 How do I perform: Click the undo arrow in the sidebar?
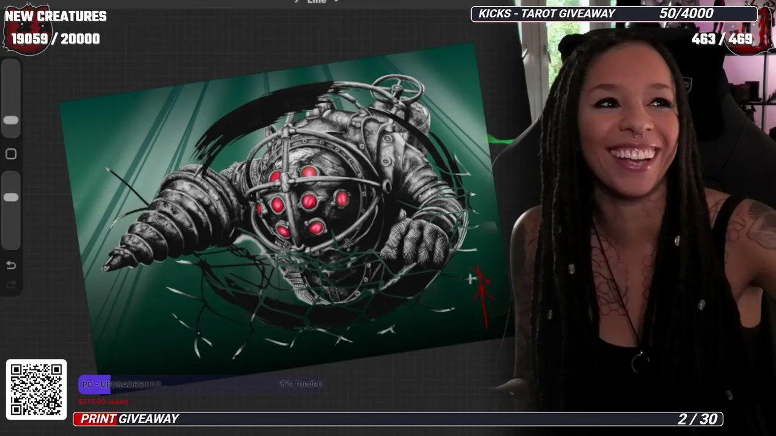(x=11, y=265)
